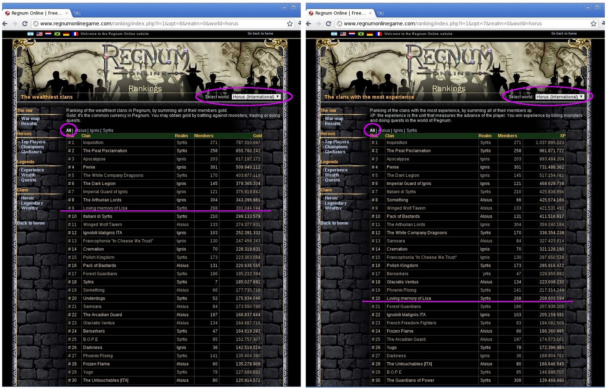The width and height of the screenshot is (608, 390).
Task: Open Gladiators link in right window sidebar
Action: click(x=335, y=152)
